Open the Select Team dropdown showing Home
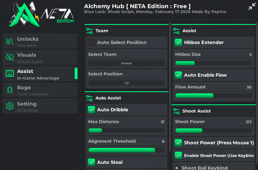Screen dimensions: 258x170 127,63
